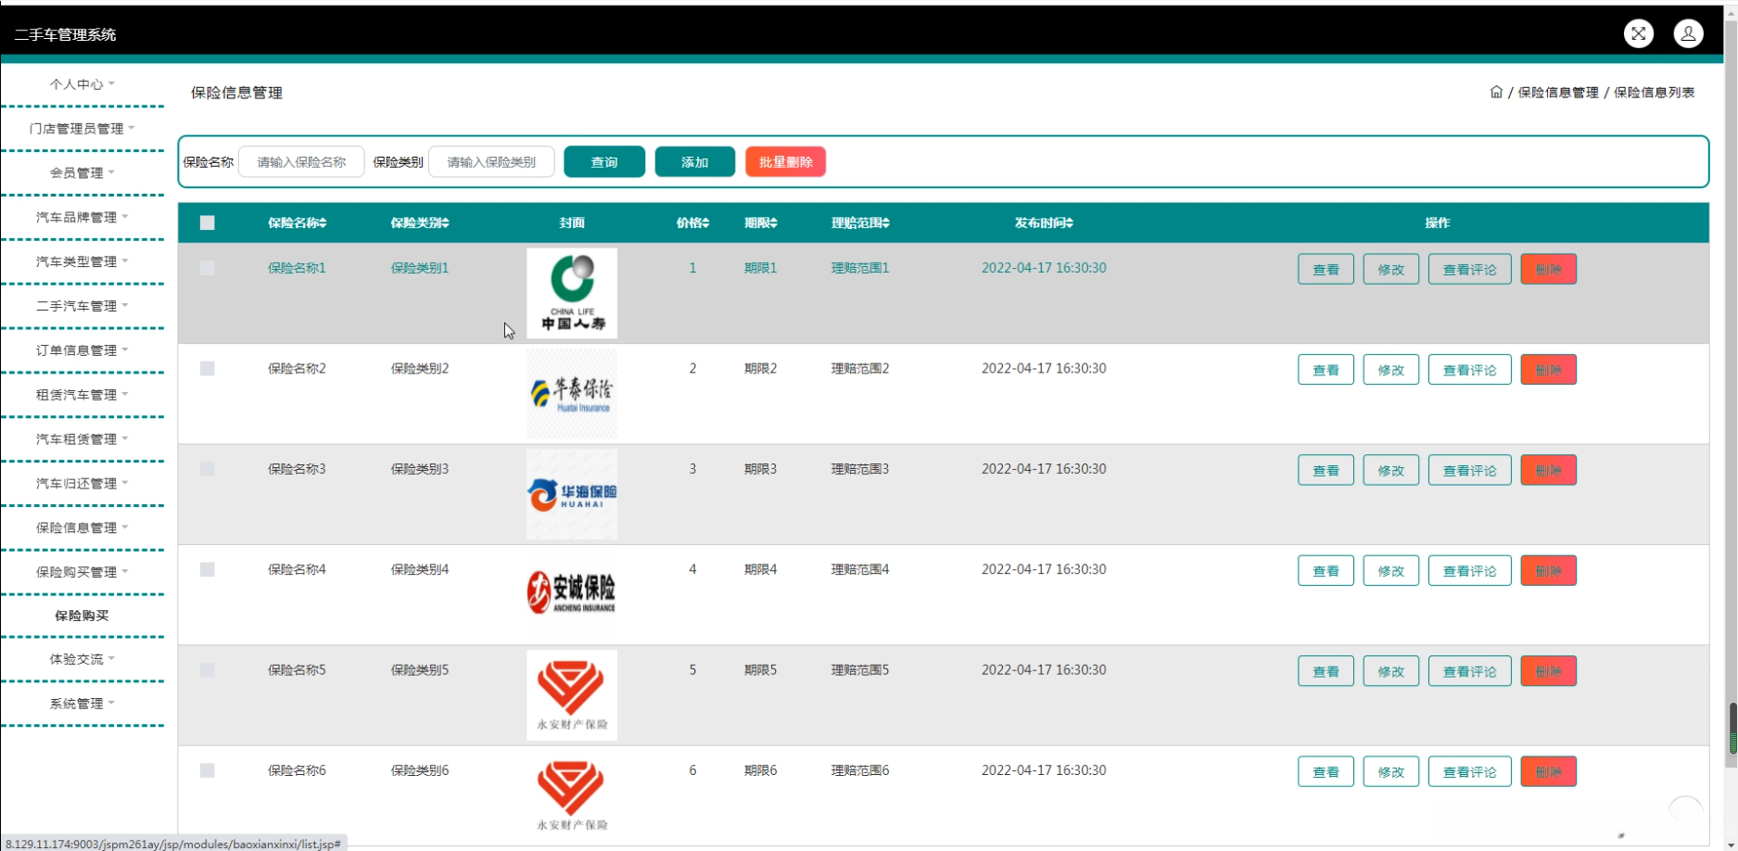Delete the 保险名称4 row
This screenshot has width=1738, height=851.
(1549, 571)
